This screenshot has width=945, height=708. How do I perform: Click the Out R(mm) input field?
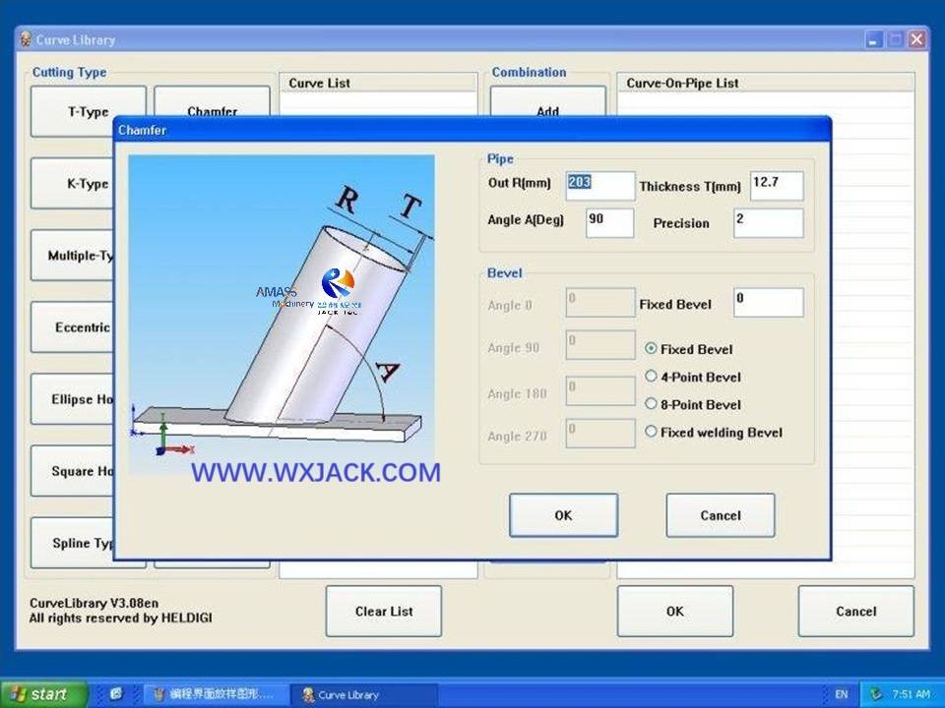(x=600, y=186)
